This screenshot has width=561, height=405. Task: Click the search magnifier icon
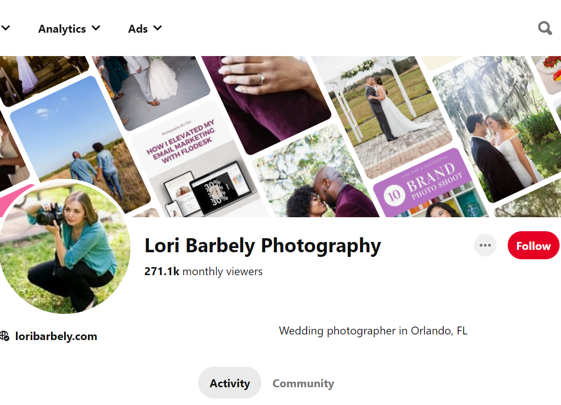click(x=545, y=28)
